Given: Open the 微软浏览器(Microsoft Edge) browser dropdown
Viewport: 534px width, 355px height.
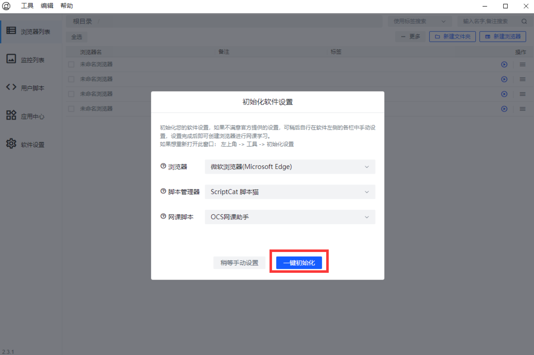Looking at the screenshot, I should click(290, 167).
